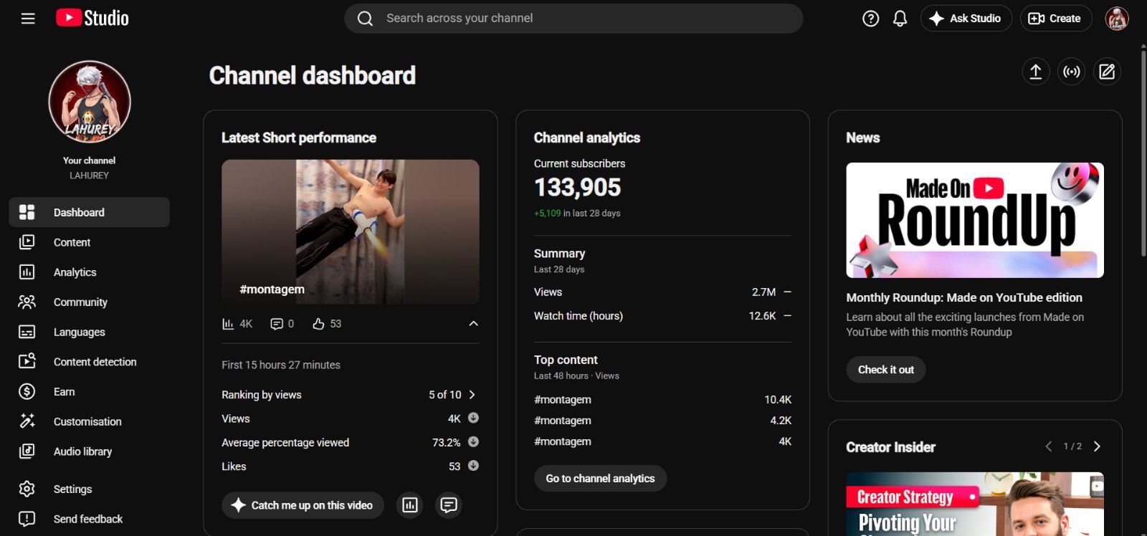Click the create post pencil icon
The image size is (1147, 536).
point(1108,72)
